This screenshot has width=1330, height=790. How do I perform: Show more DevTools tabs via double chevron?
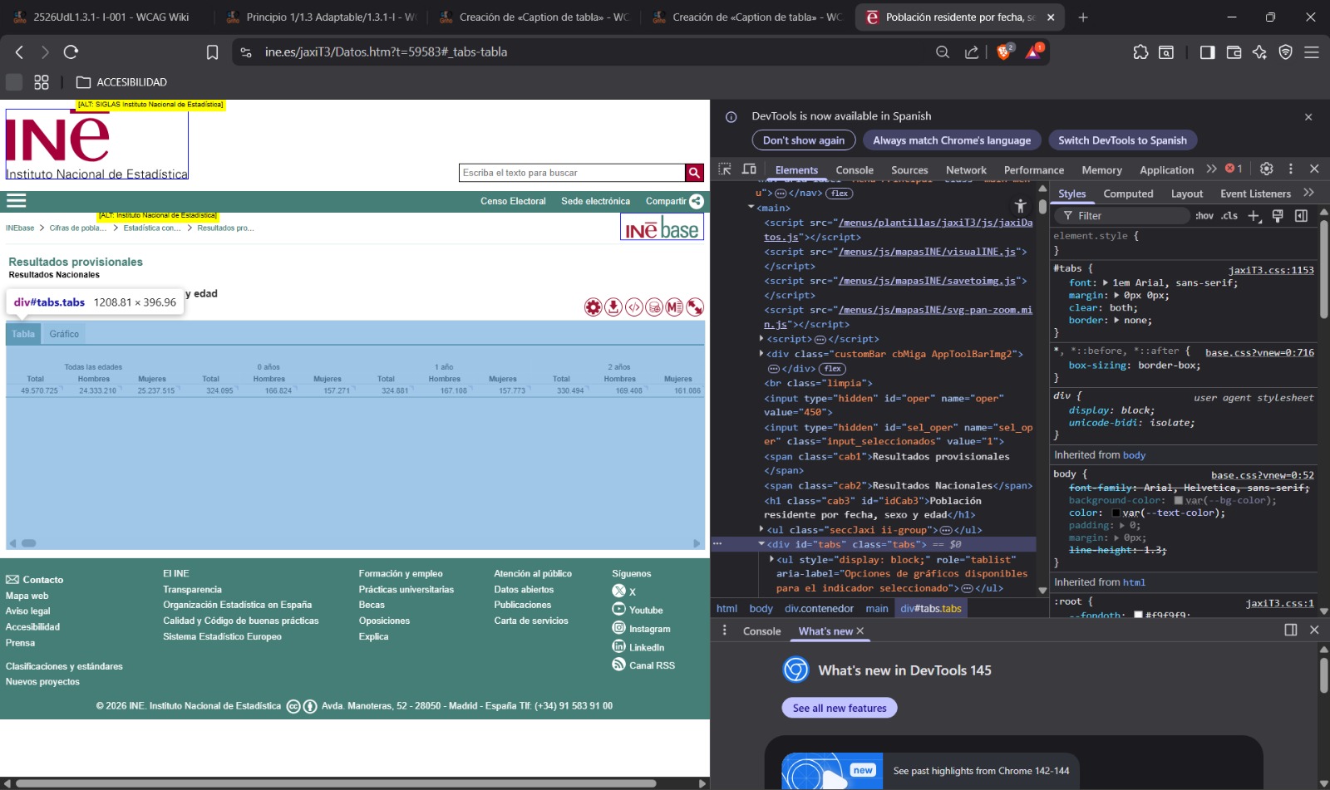point(1211,169)
